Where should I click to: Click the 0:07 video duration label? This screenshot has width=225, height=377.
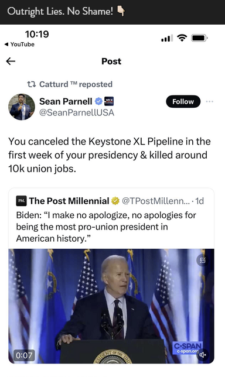coord(24,355)
